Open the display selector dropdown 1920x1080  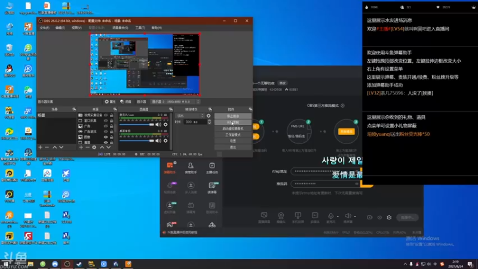(x=176, y=102)
